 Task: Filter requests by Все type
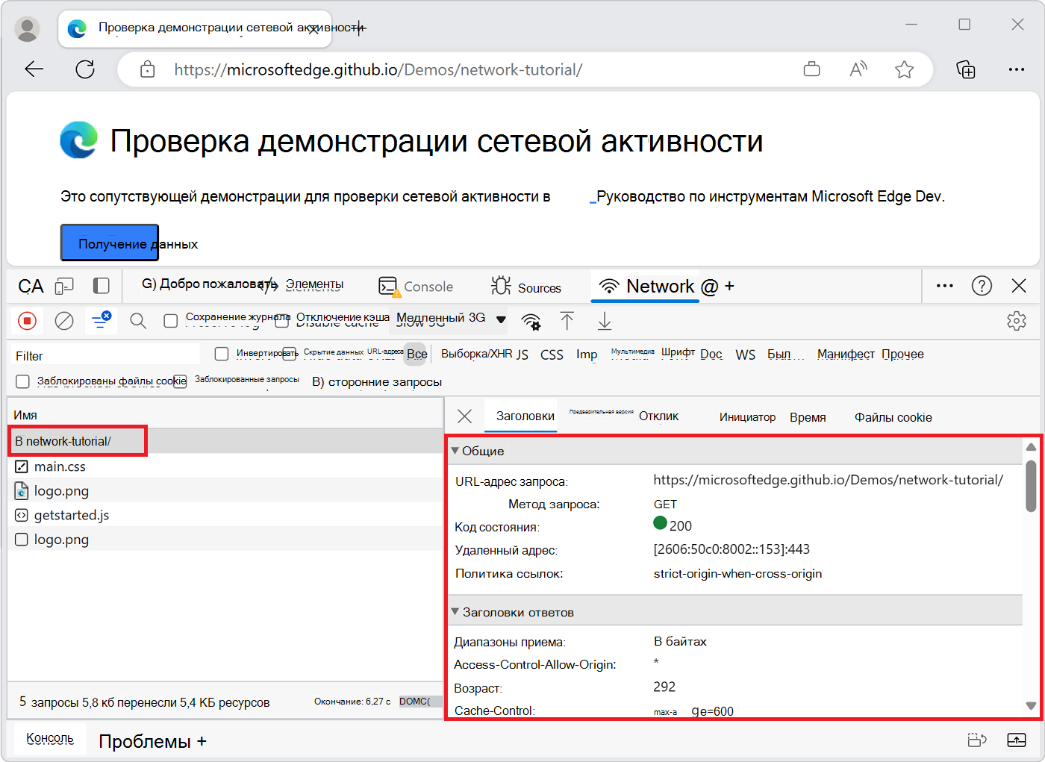[x=417, y=354]
